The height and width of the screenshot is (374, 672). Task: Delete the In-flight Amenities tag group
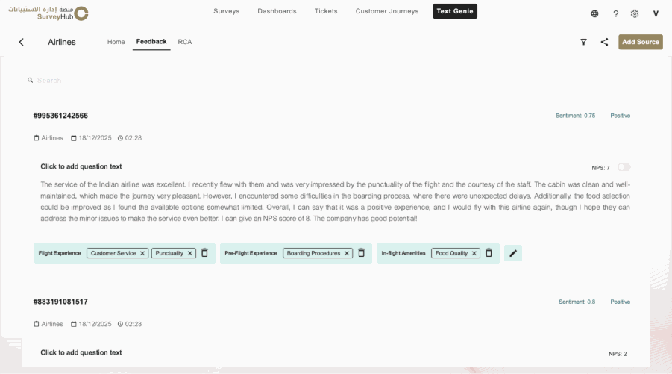pos(489,252)
